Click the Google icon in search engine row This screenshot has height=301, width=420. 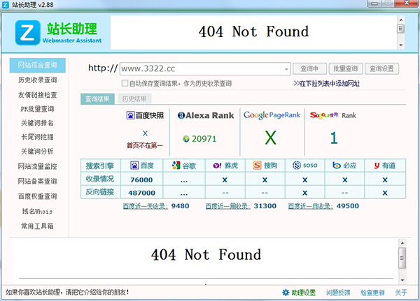coord(176,166)
